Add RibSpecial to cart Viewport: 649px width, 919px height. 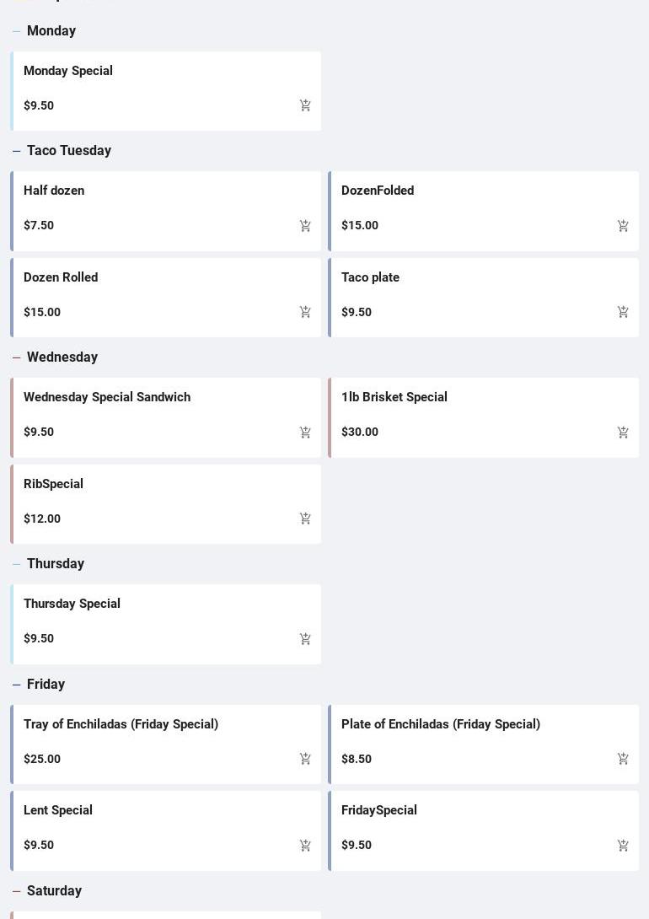pos(305,519)
